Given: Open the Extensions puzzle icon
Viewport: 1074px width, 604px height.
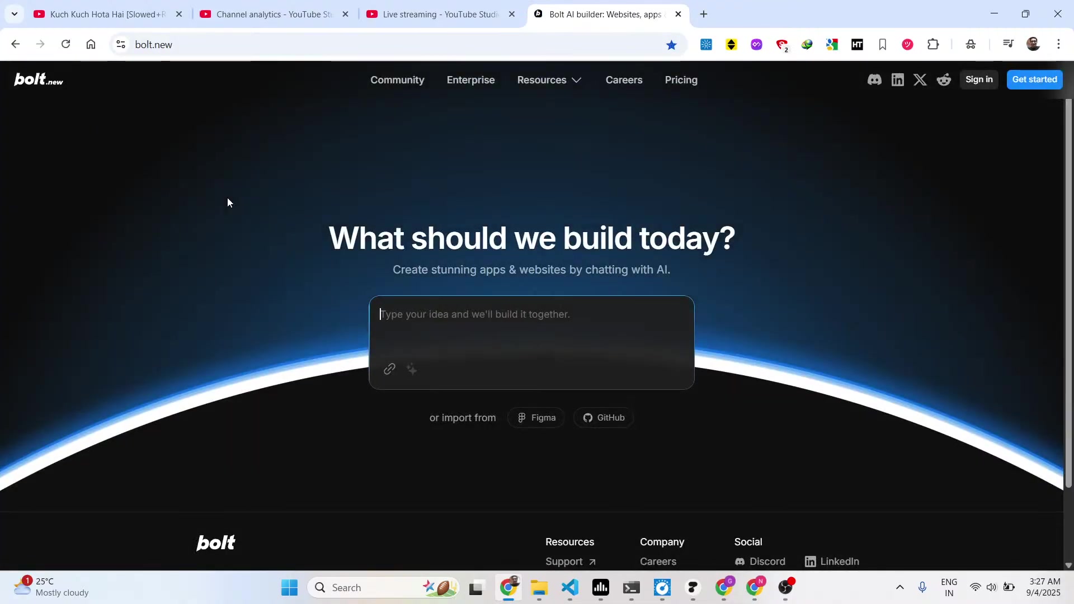Looking at the screenshot, I should point(933,44).
